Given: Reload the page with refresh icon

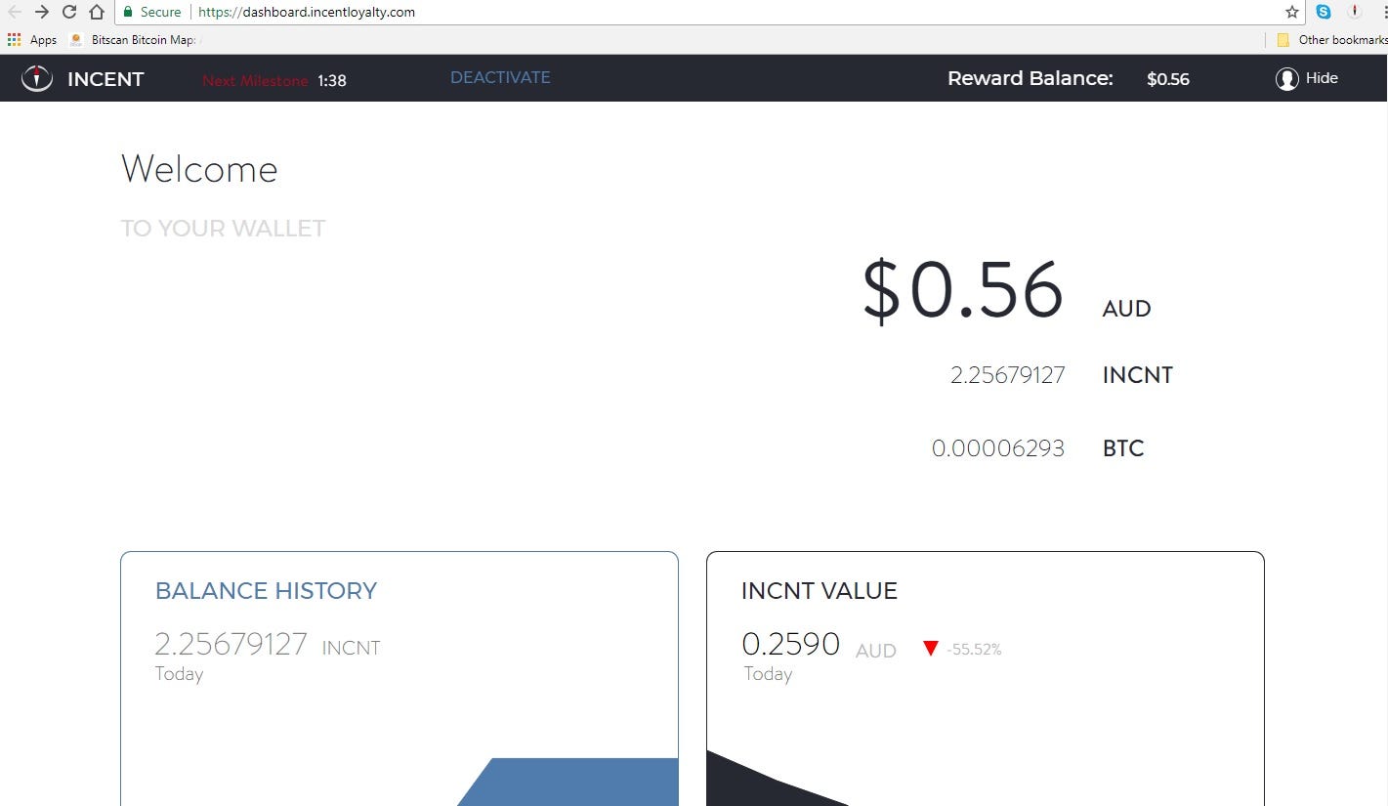Looking at the screenshot, I should 68,12.
